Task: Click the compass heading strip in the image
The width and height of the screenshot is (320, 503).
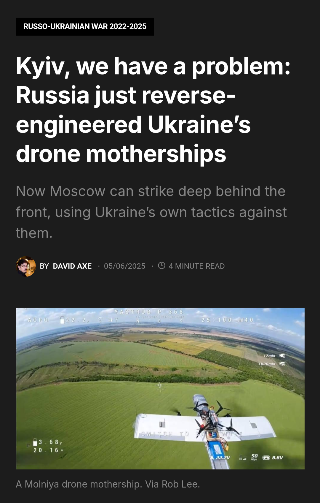Action: [160, 319]
